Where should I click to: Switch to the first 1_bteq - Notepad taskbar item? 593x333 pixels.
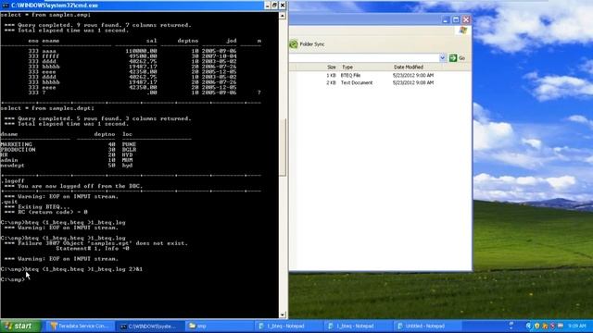(288, 326)
